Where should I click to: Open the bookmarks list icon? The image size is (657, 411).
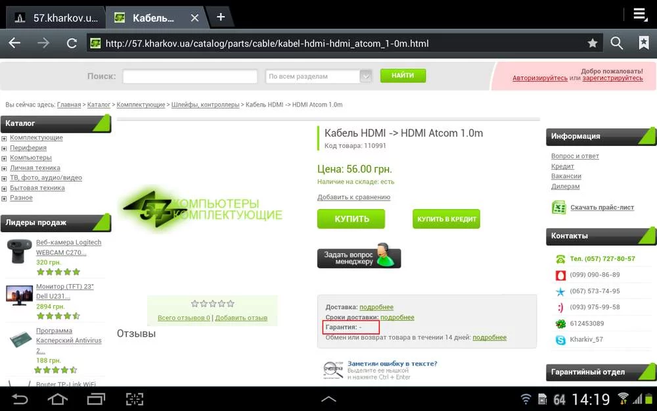tap(644, 43)
